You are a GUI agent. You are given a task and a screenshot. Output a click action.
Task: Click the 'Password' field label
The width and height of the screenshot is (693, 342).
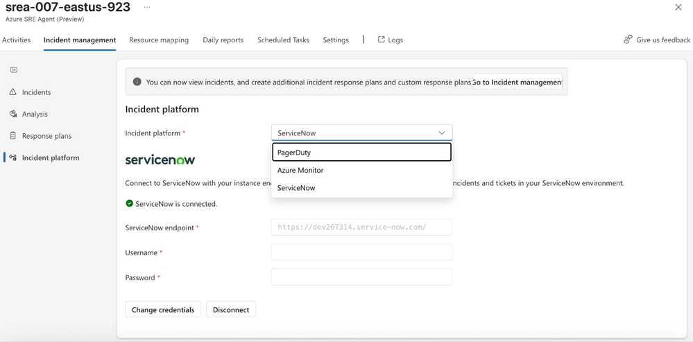click(140, 277)
